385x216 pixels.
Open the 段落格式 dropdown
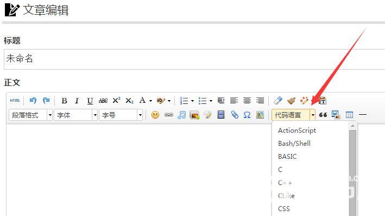(x=31, y=115)
